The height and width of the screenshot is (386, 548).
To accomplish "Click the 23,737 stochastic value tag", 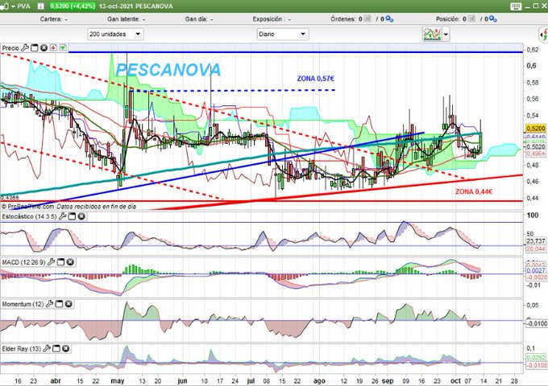I will click(535, 241).
